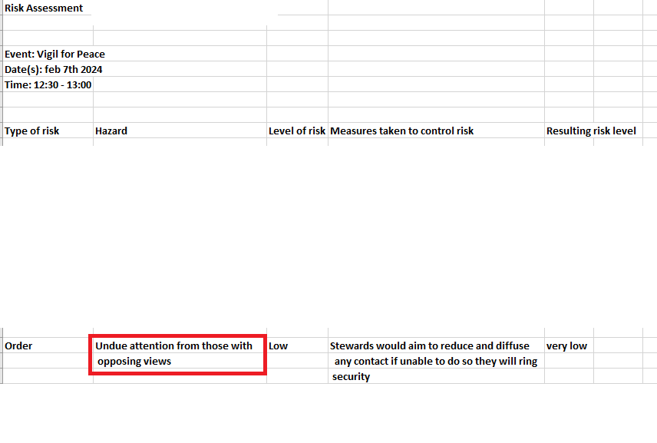The height and width of the screenshot is (443, 657).
Task: Click the 'Stewards would aim to reduce' cell
Action: (x=435, y=345)
